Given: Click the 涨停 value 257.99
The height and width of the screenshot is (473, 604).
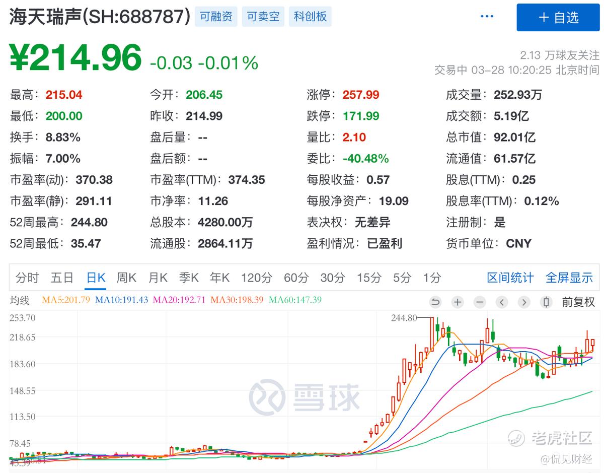Looking at the screenshot, I should [361, 95].
